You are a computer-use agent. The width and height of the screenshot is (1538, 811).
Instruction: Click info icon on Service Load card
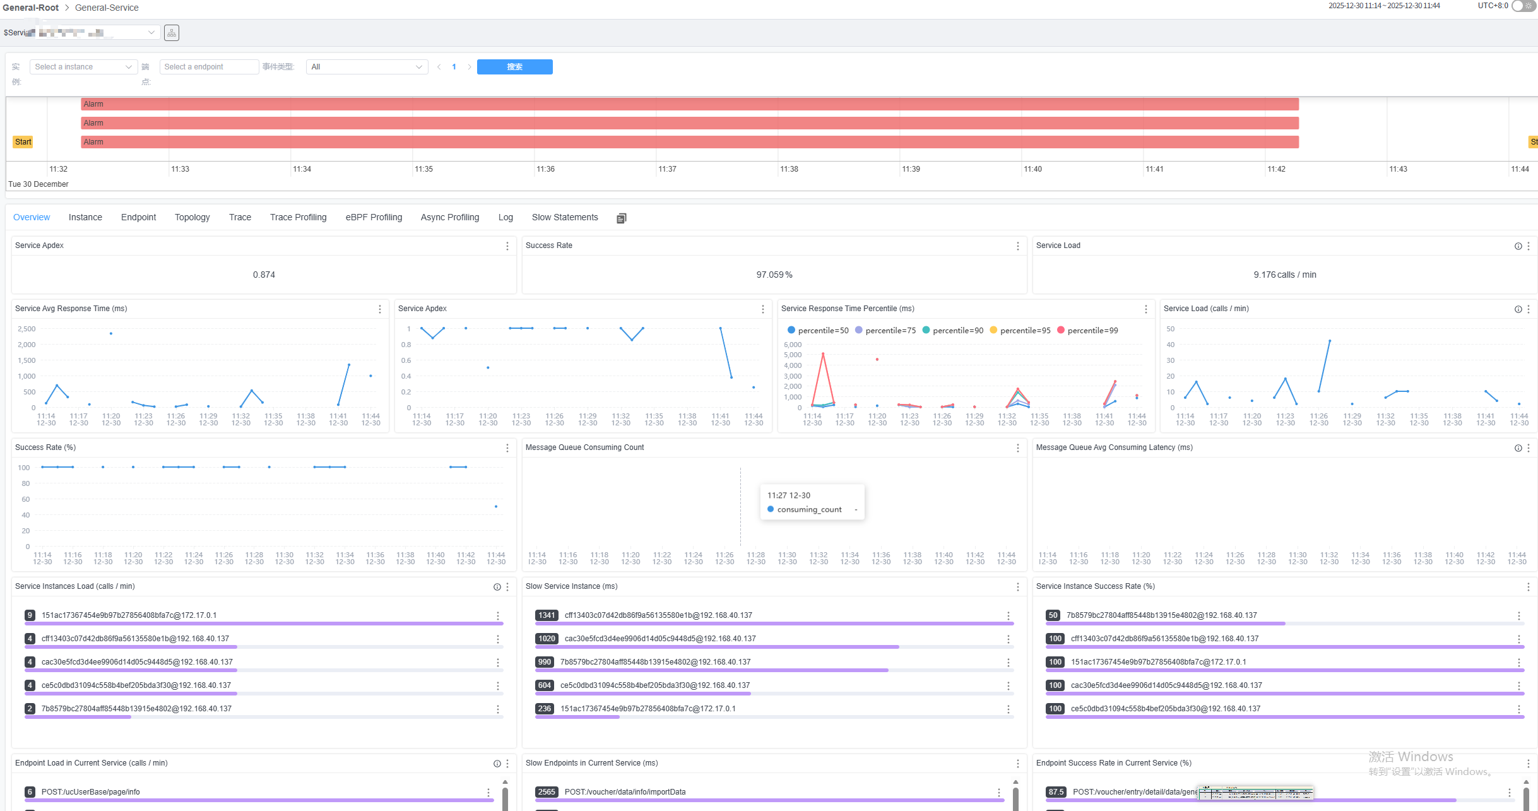click(x=1518, y=246)
